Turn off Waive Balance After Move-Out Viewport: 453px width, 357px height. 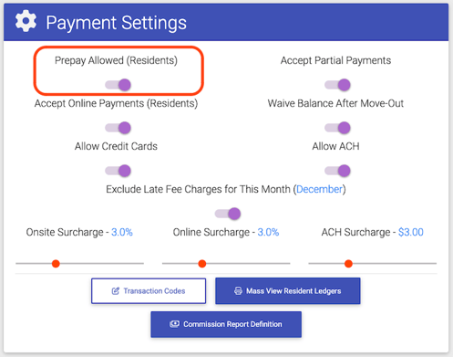(x=337, y=128)
